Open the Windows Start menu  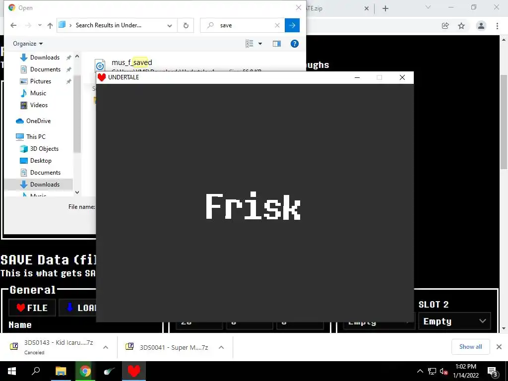click(12, 371)
